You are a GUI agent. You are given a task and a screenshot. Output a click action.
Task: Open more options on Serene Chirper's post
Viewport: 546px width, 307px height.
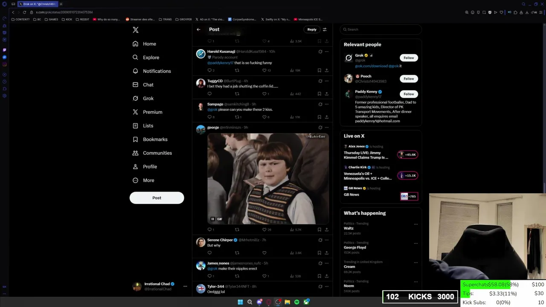(327, 240)
